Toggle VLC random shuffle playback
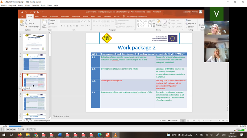Viewport: 247px width, 138px height. [x=34, y=129]
